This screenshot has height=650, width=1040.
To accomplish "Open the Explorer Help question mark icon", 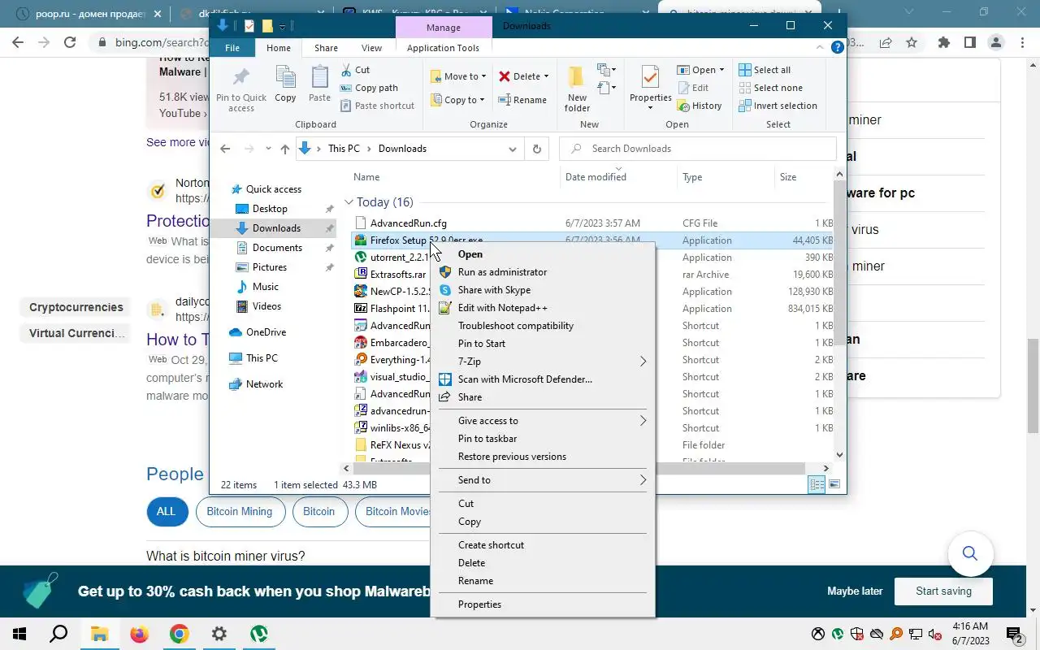I will [838, 48].
